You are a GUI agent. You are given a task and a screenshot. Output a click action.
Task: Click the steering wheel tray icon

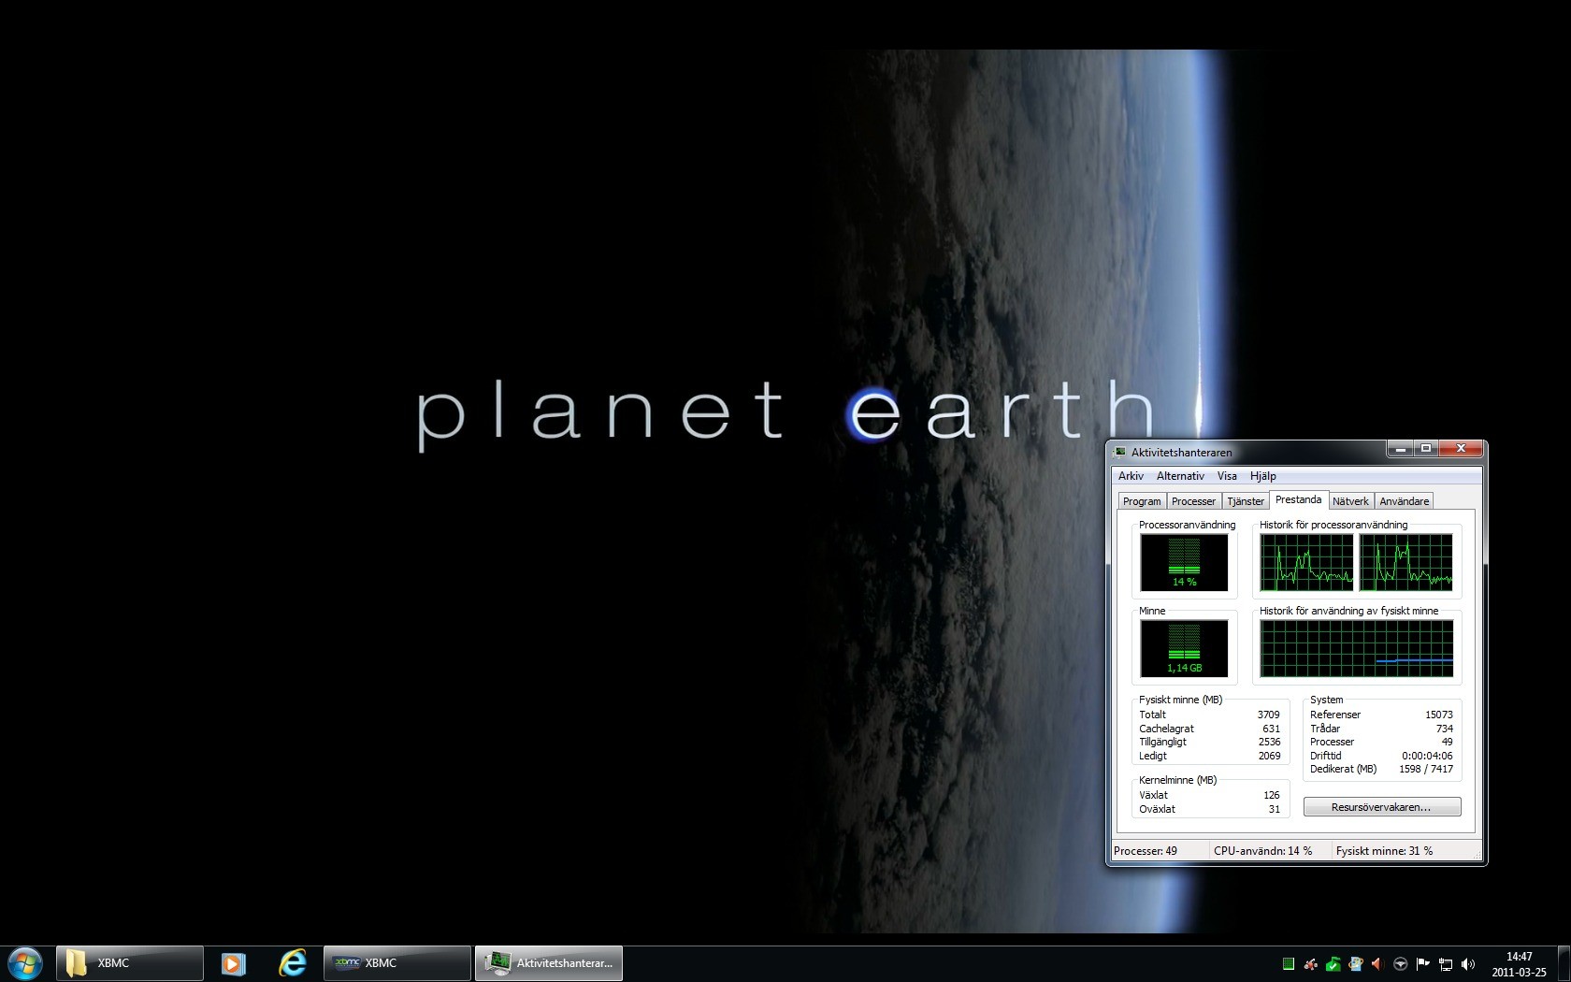click(1401, 964)
